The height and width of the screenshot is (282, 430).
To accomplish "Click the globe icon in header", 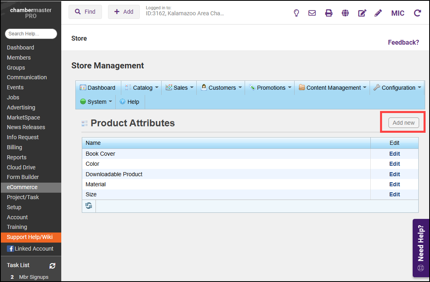I will (345, 13).
